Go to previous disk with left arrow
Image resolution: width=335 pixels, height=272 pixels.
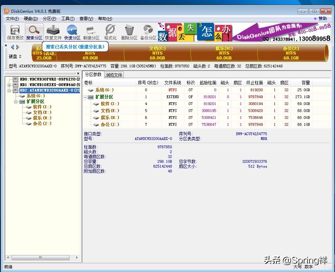[12, 47]
